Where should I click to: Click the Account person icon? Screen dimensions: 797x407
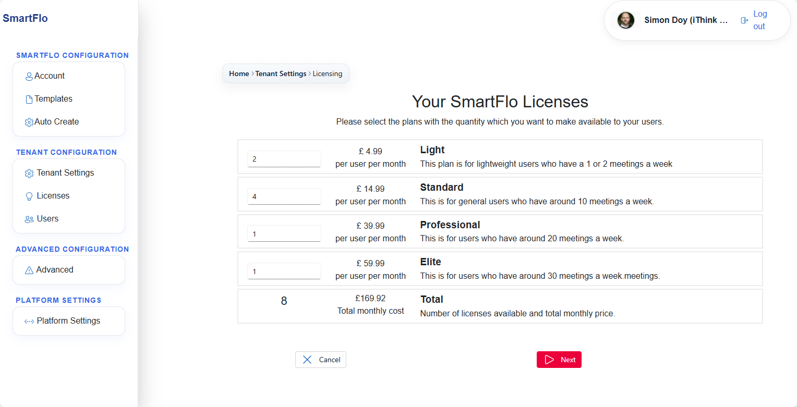(x=29, y=77)
